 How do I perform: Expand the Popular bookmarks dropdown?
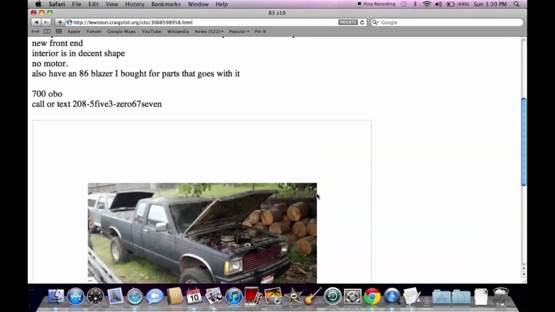point(239,31)
